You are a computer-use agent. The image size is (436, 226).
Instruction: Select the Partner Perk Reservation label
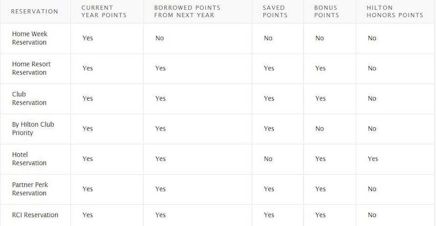[30, 189]
